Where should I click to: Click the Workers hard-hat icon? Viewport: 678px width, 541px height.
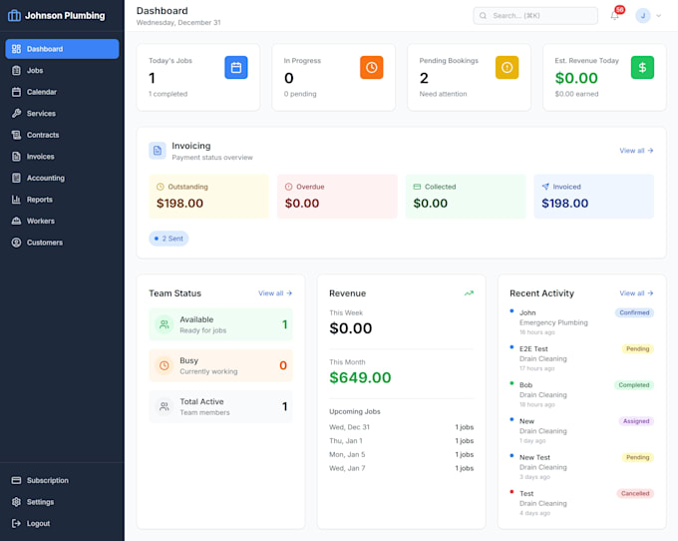16,221
